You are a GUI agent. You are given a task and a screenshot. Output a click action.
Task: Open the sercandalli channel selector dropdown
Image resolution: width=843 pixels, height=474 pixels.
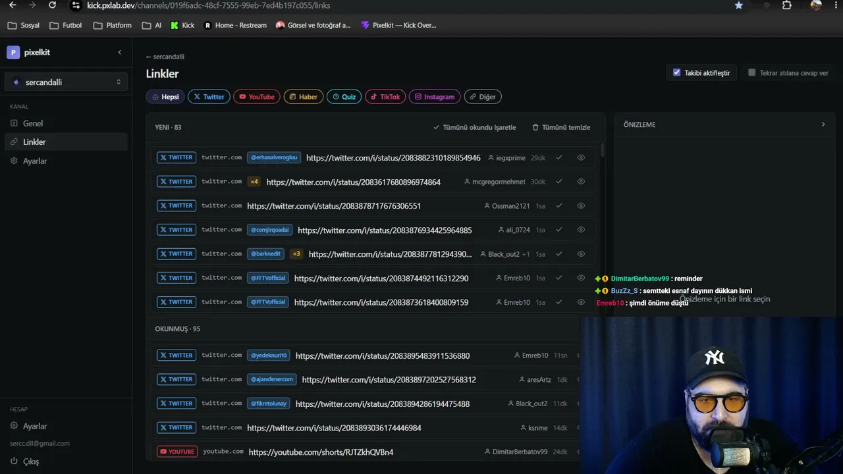tap(66, 82)
